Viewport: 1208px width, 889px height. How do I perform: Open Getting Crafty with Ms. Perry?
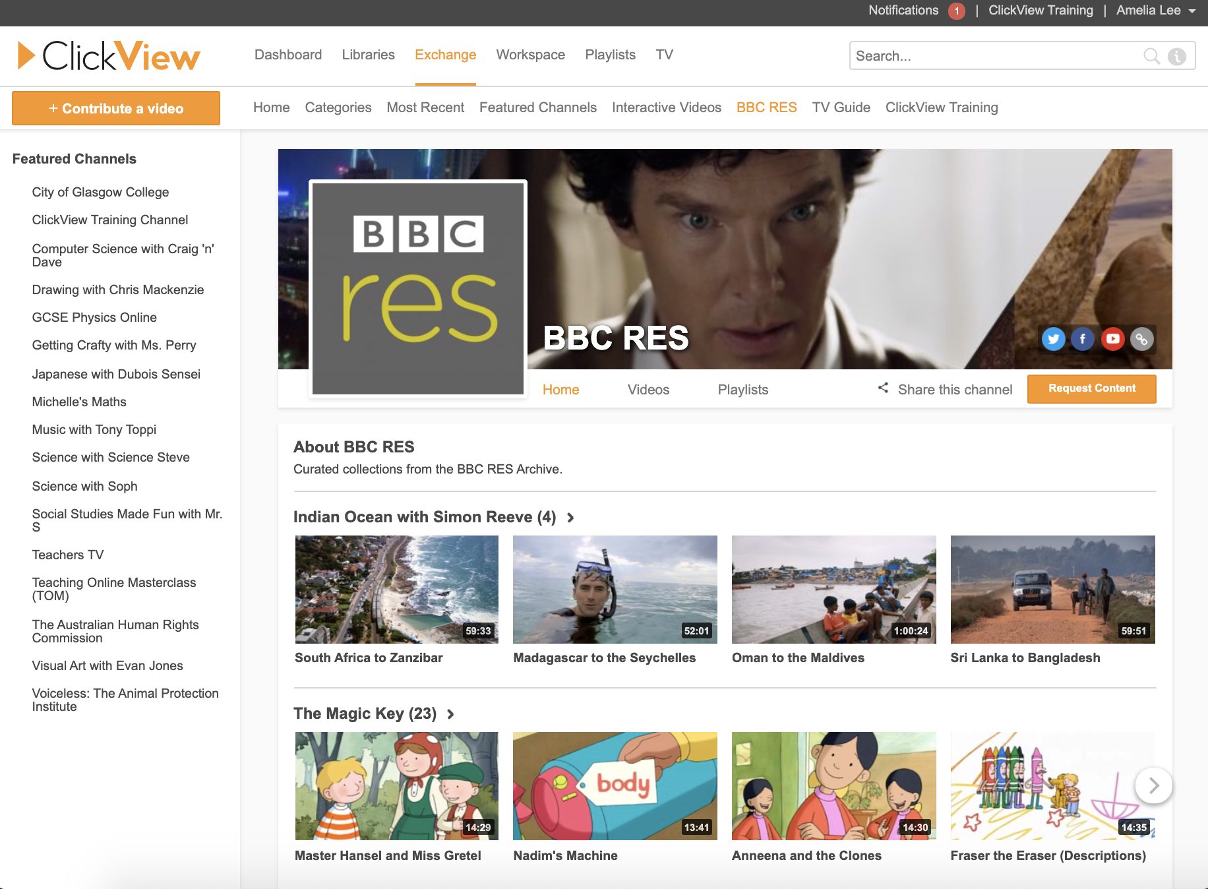coord(114,345)
